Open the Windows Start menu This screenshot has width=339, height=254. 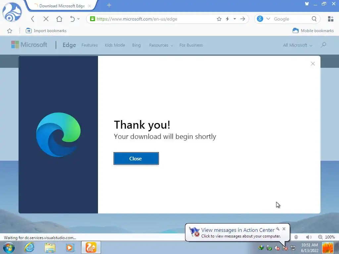tap(9, 247)
